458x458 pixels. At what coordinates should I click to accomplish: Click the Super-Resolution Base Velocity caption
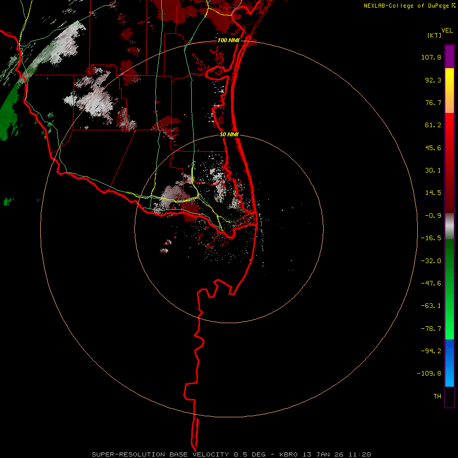pos(231,454)
